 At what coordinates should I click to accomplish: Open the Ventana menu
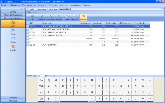coord(87,5)
